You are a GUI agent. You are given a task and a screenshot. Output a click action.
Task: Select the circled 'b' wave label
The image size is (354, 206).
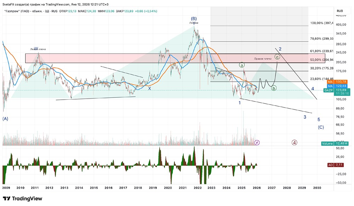point(274,88)
